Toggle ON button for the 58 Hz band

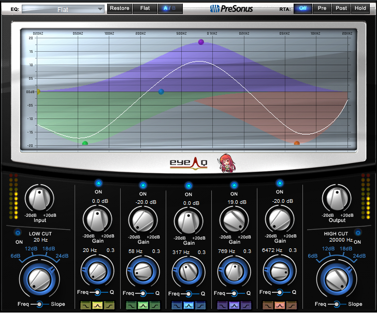tap(143, 185)
